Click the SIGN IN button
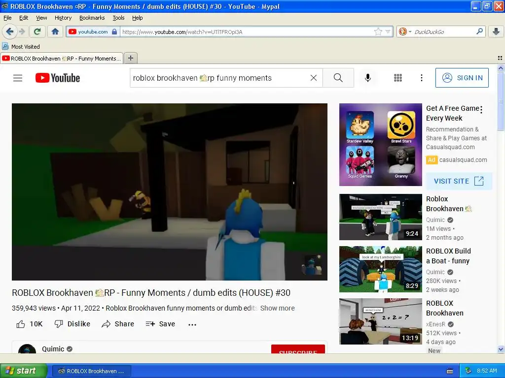 (x=462, y=78)
